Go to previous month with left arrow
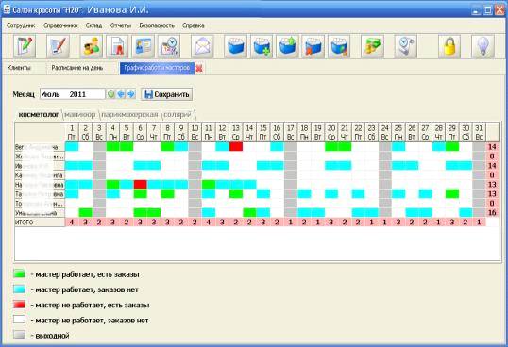Image resolution: width=508 pixels, height=347 pixels. point(121,94)
